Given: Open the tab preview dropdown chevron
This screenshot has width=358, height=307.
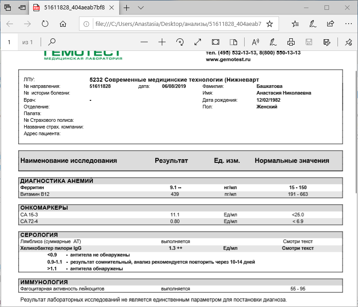Looking at the screenshot, I should click(x=141, y=8).
